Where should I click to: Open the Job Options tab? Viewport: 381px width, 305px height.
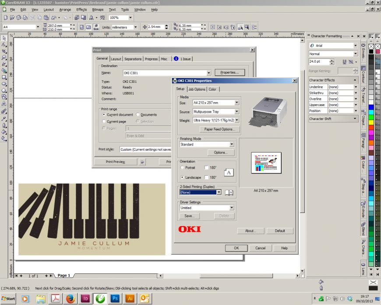coord(197,89)
